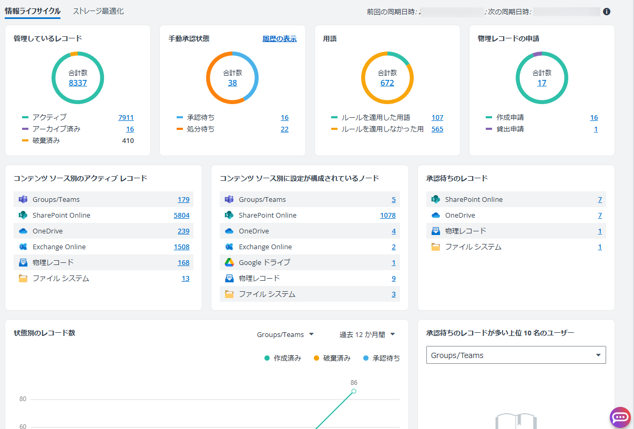634x429 pixels.
Task: Click the ファイル システム folder icon in アクティブ レコード card
Action: pos(23,278)
